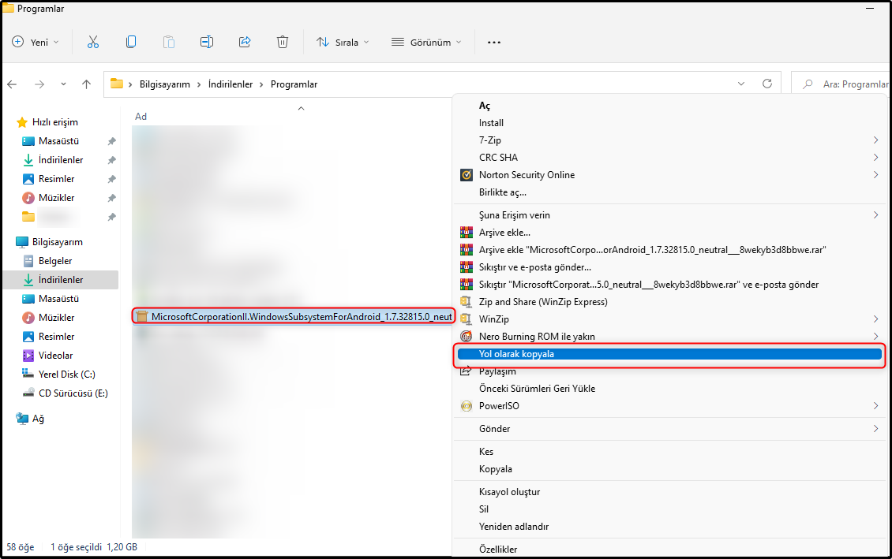
Task: Open Videolar in the sidebar
Action: tap(55, 355)
